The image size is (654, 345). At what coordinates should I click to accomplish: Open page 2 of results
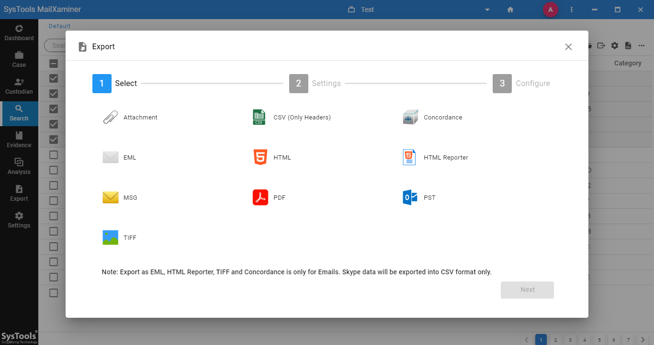tap(555, 340)
